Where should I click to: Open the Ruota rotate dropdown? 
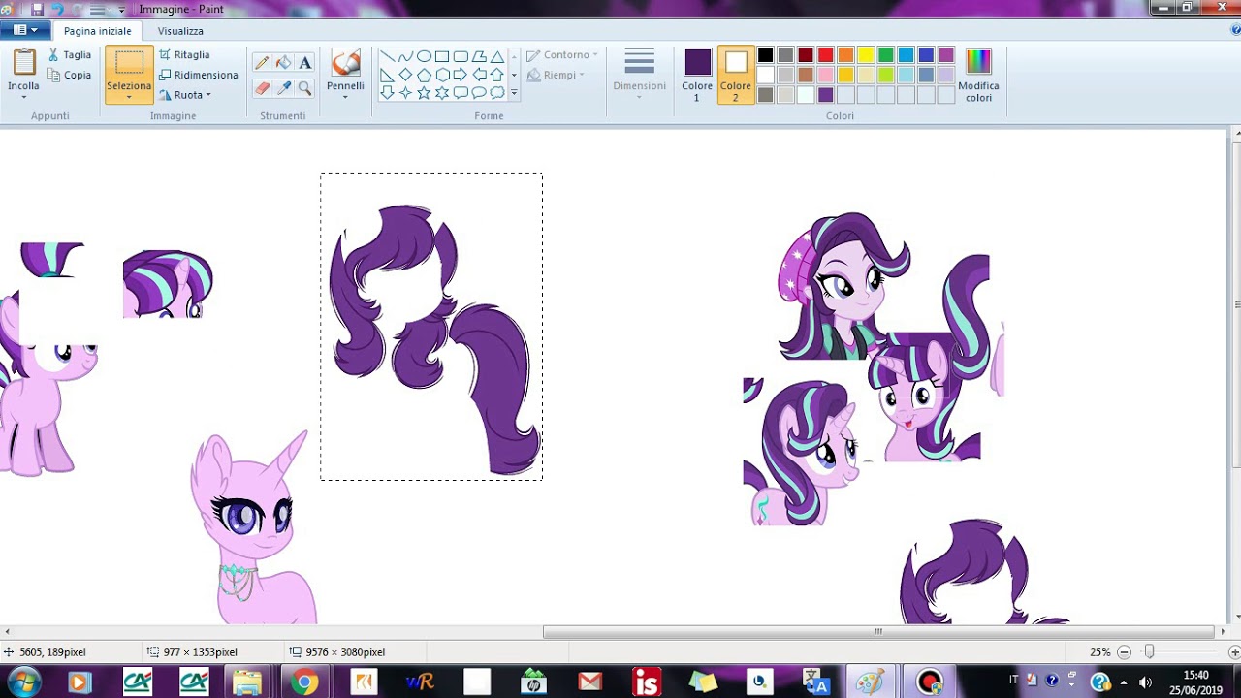(x=185, y=95)
